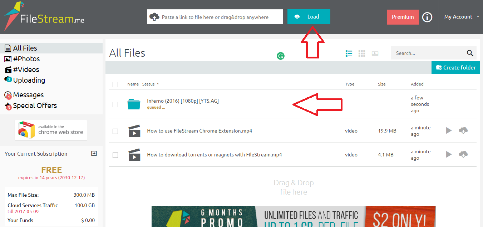Click the Load button
This screenshot has width=483, height=227.
pyautogui.click(x=309, y=17)
